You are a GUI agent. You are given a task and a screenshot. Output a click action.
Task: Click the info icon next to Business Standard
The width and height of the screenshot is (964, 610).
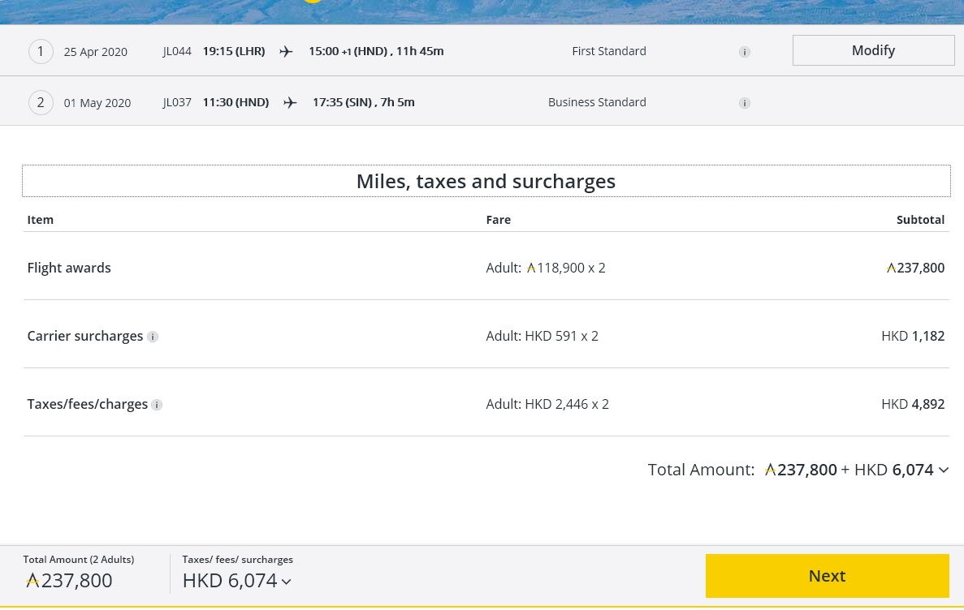point(744,103)
